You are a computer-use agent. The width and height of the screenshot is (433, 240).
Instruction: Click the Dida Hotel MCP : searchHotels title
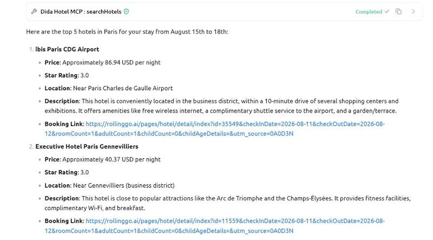[x=81, y=11]
